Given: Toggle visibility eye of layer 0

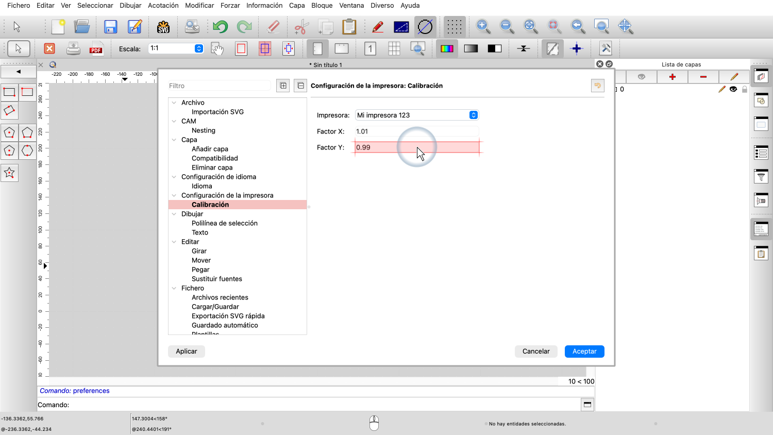Looking at the screenshot, I should point(733,89).
